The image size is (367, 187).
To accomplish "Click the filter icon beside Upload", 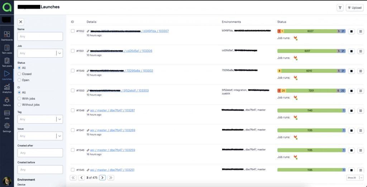I will tap(340, 8).
